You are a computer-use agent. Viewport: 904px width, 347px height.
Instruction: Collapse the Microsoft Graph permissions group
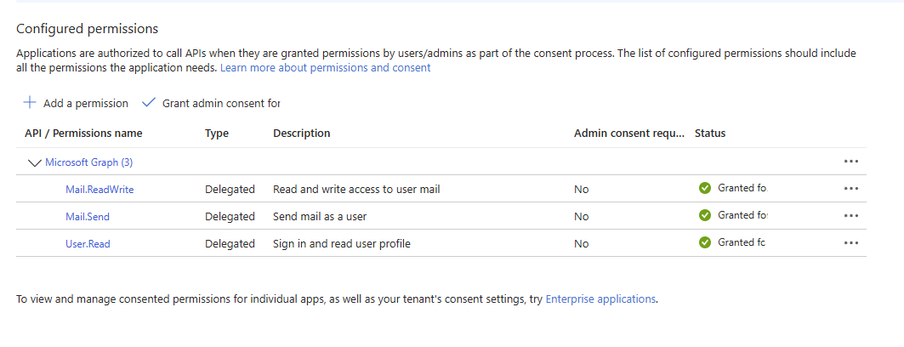click(x=34, y=162)
